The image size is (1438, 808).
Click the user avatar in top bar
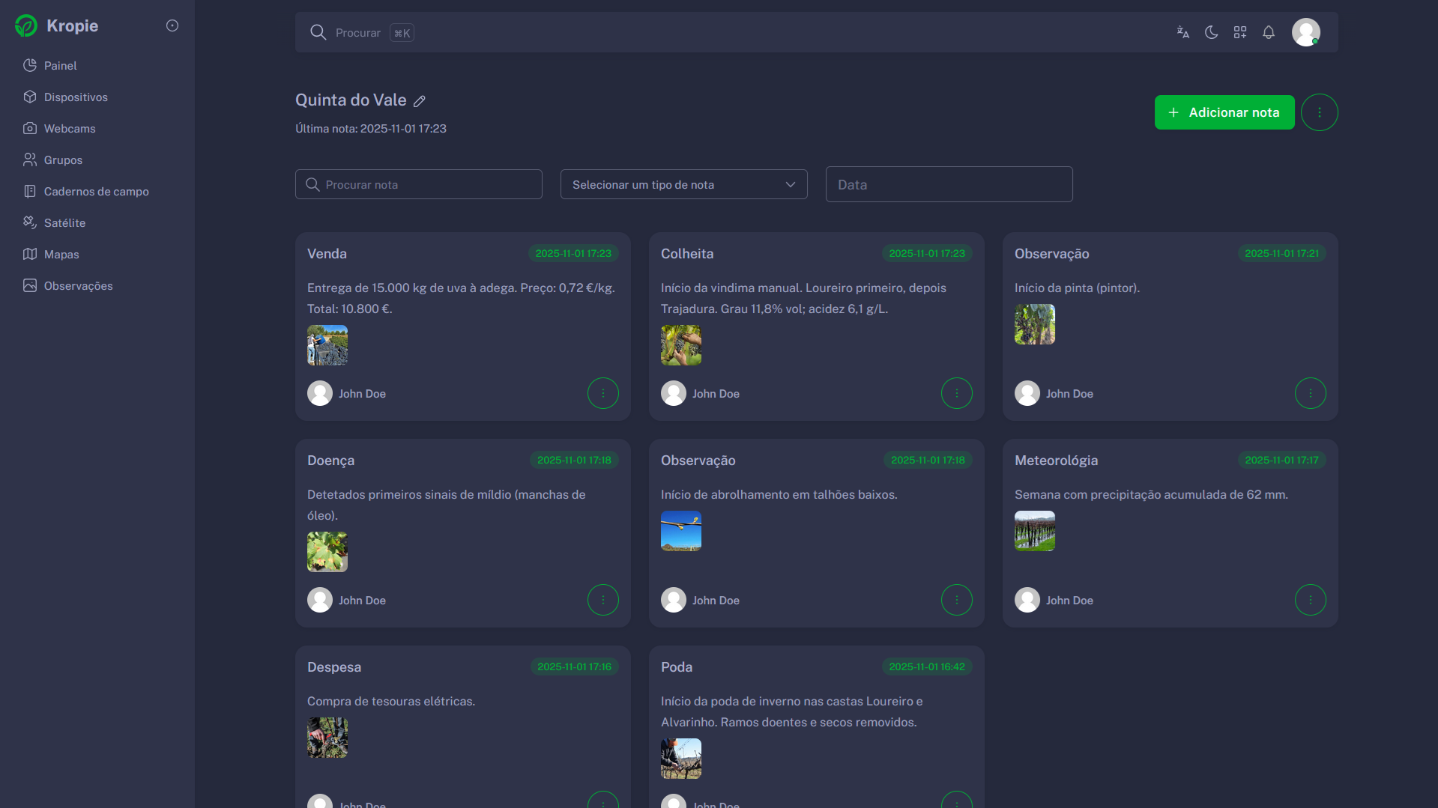coord(1305,32)
